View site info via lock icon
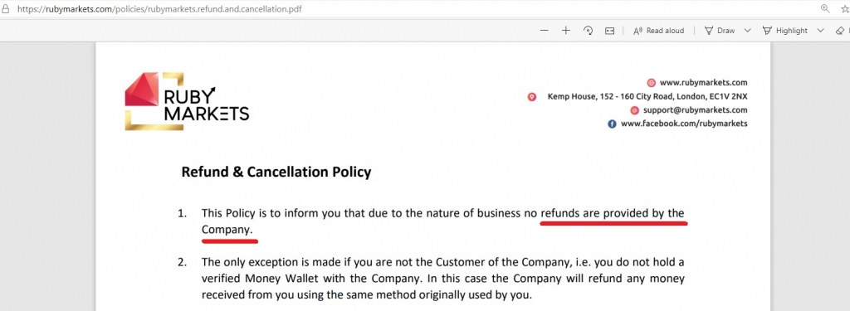This screenshot has height=311, width=850. pyautogui.click(x=6, y=8)
